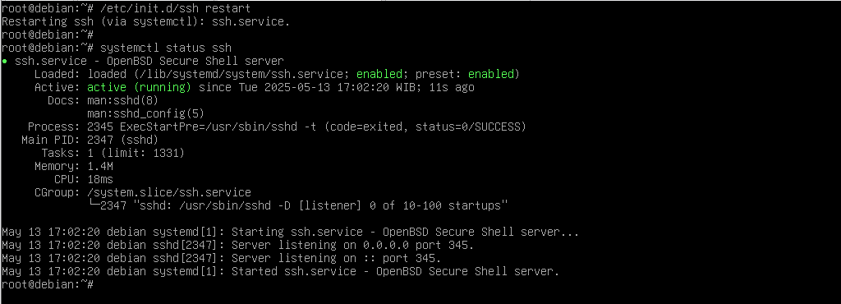Click the last root@debian prompt at bottom

[48, 284]
